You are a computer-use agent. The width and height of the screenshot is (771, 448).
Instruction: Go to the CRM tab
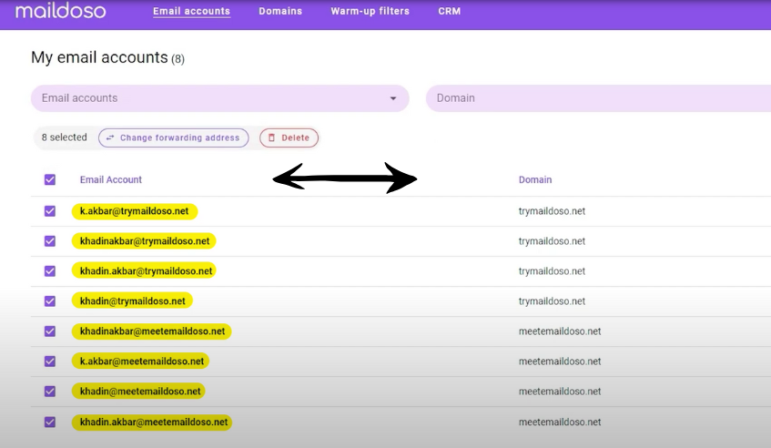pos(450,11)
